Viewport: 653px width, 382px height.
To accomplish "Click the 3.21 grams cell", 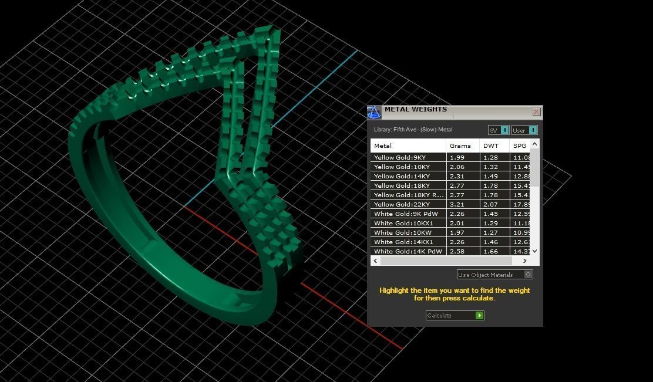I will click(463, 204).
